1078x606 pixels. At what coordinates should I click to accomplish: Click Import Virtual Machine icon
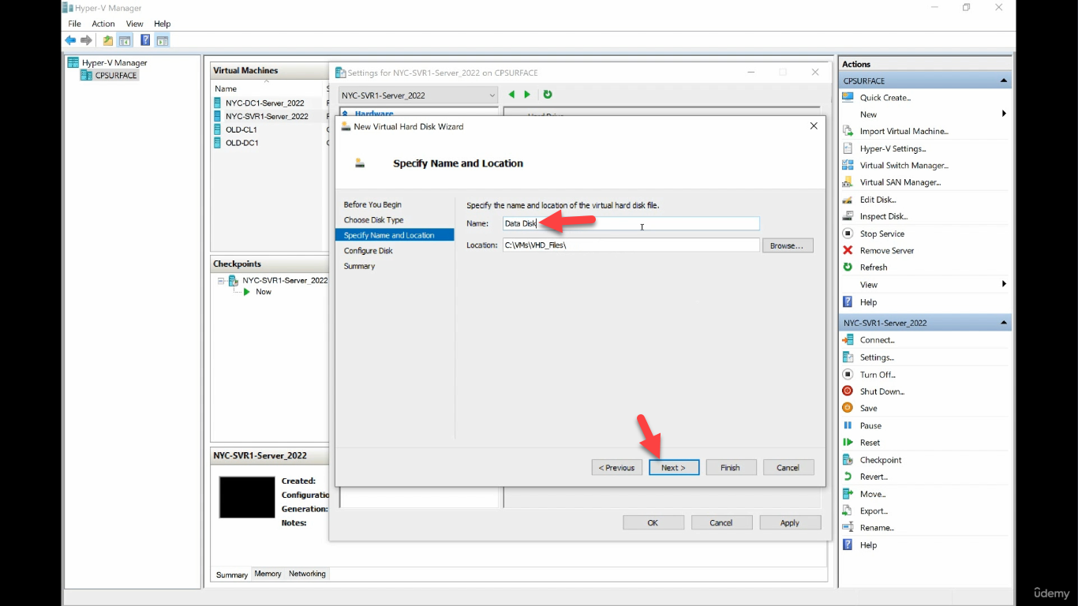tap(848, 131)
